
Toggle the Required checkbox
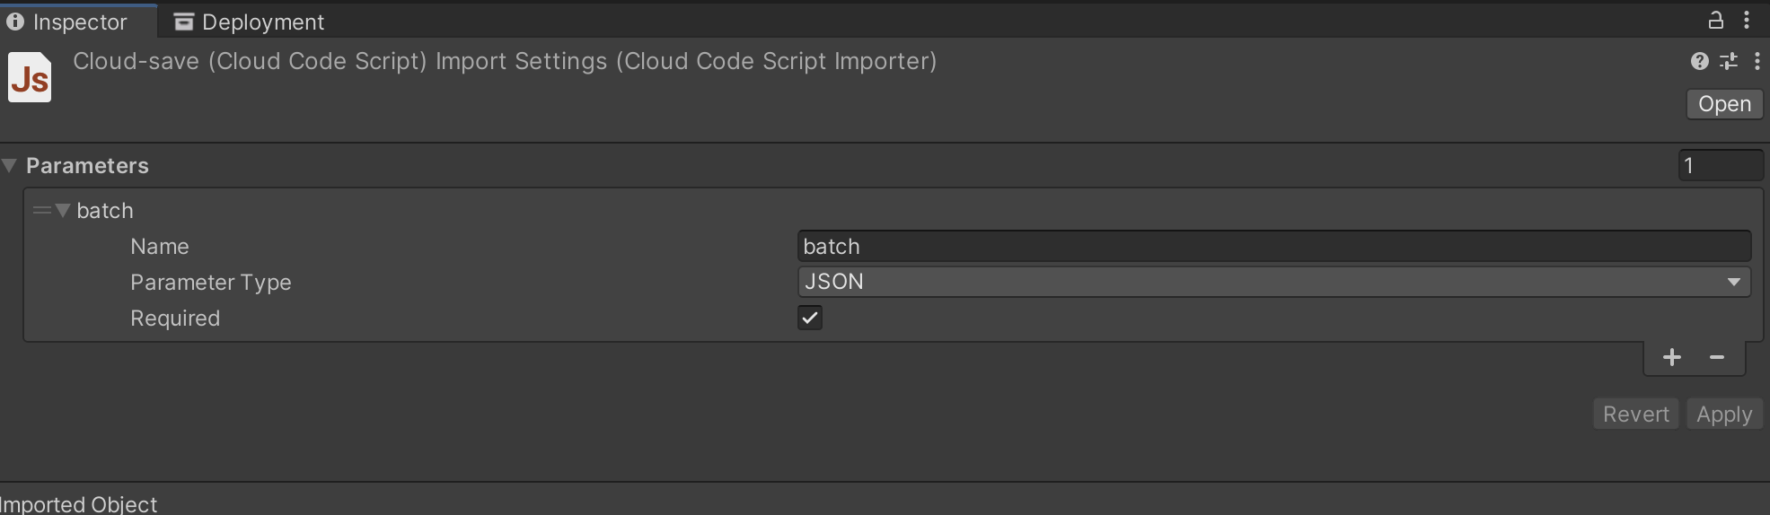(x=810, y=318)
